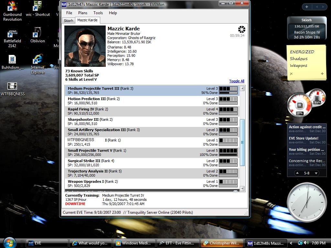Click the 7:00 PM taskbar clock
This screenshot has width=331, height=248.
coord(318,243)
